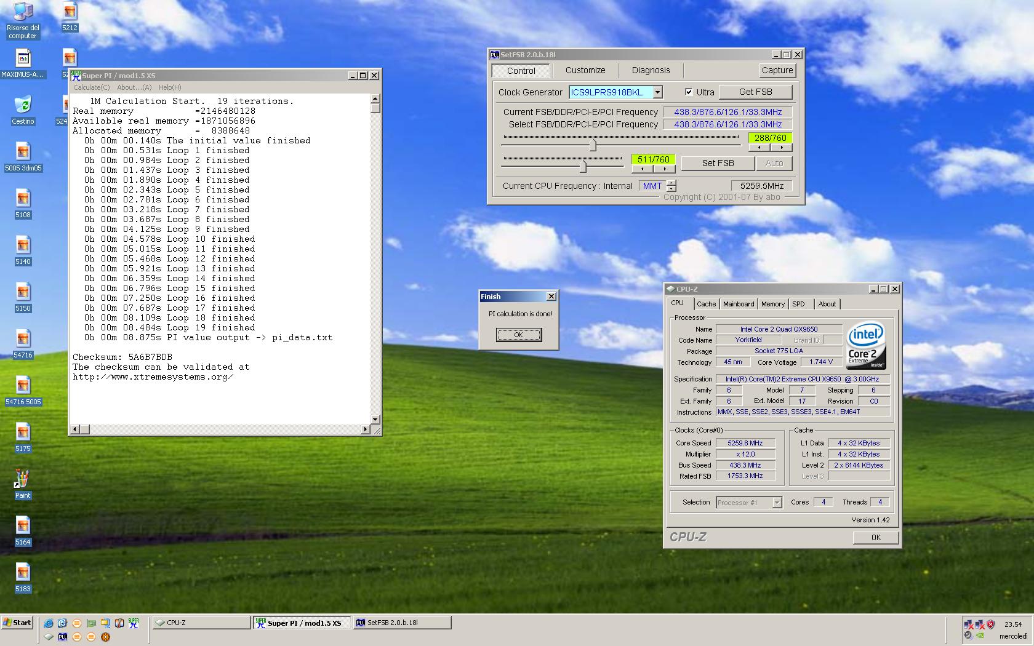This screenshot has width=1034, height=646.
Task: Click the Super PI title bar icon
Action: (76, 75)
